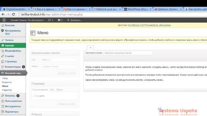The width and height of the screenshot is (207, 116).
Task: Click the Пользователи users icon
Action: coord(3,101)
